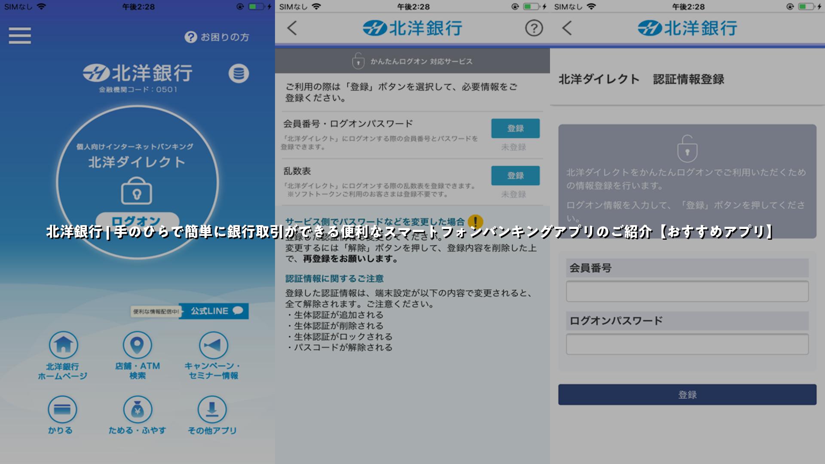The height and width of the screenshot is (464, 825).
Task: Tap the ・パスコードが解除される line
Action: point(339,348)
